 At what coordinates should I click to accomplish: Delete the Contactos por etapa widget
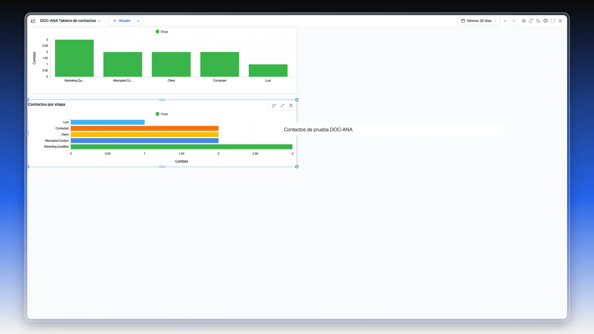tap(291, 105)
